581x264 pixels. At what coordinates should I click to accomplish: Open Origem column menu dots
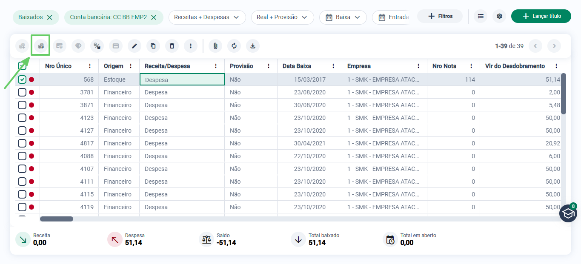click(x=131, y=66)
